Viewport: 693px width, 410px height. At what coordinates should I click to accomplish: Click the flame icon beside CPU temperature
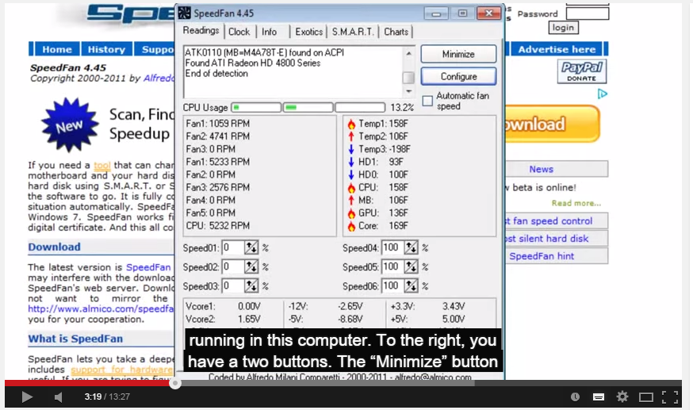pos(351,188)
